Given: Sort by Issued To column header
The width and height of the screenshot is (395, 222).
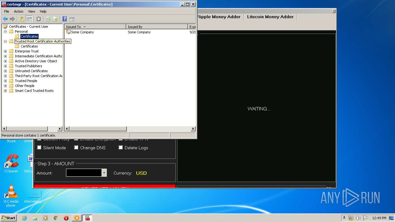Looking at the screenshot, I should click(x=95, y=27).
